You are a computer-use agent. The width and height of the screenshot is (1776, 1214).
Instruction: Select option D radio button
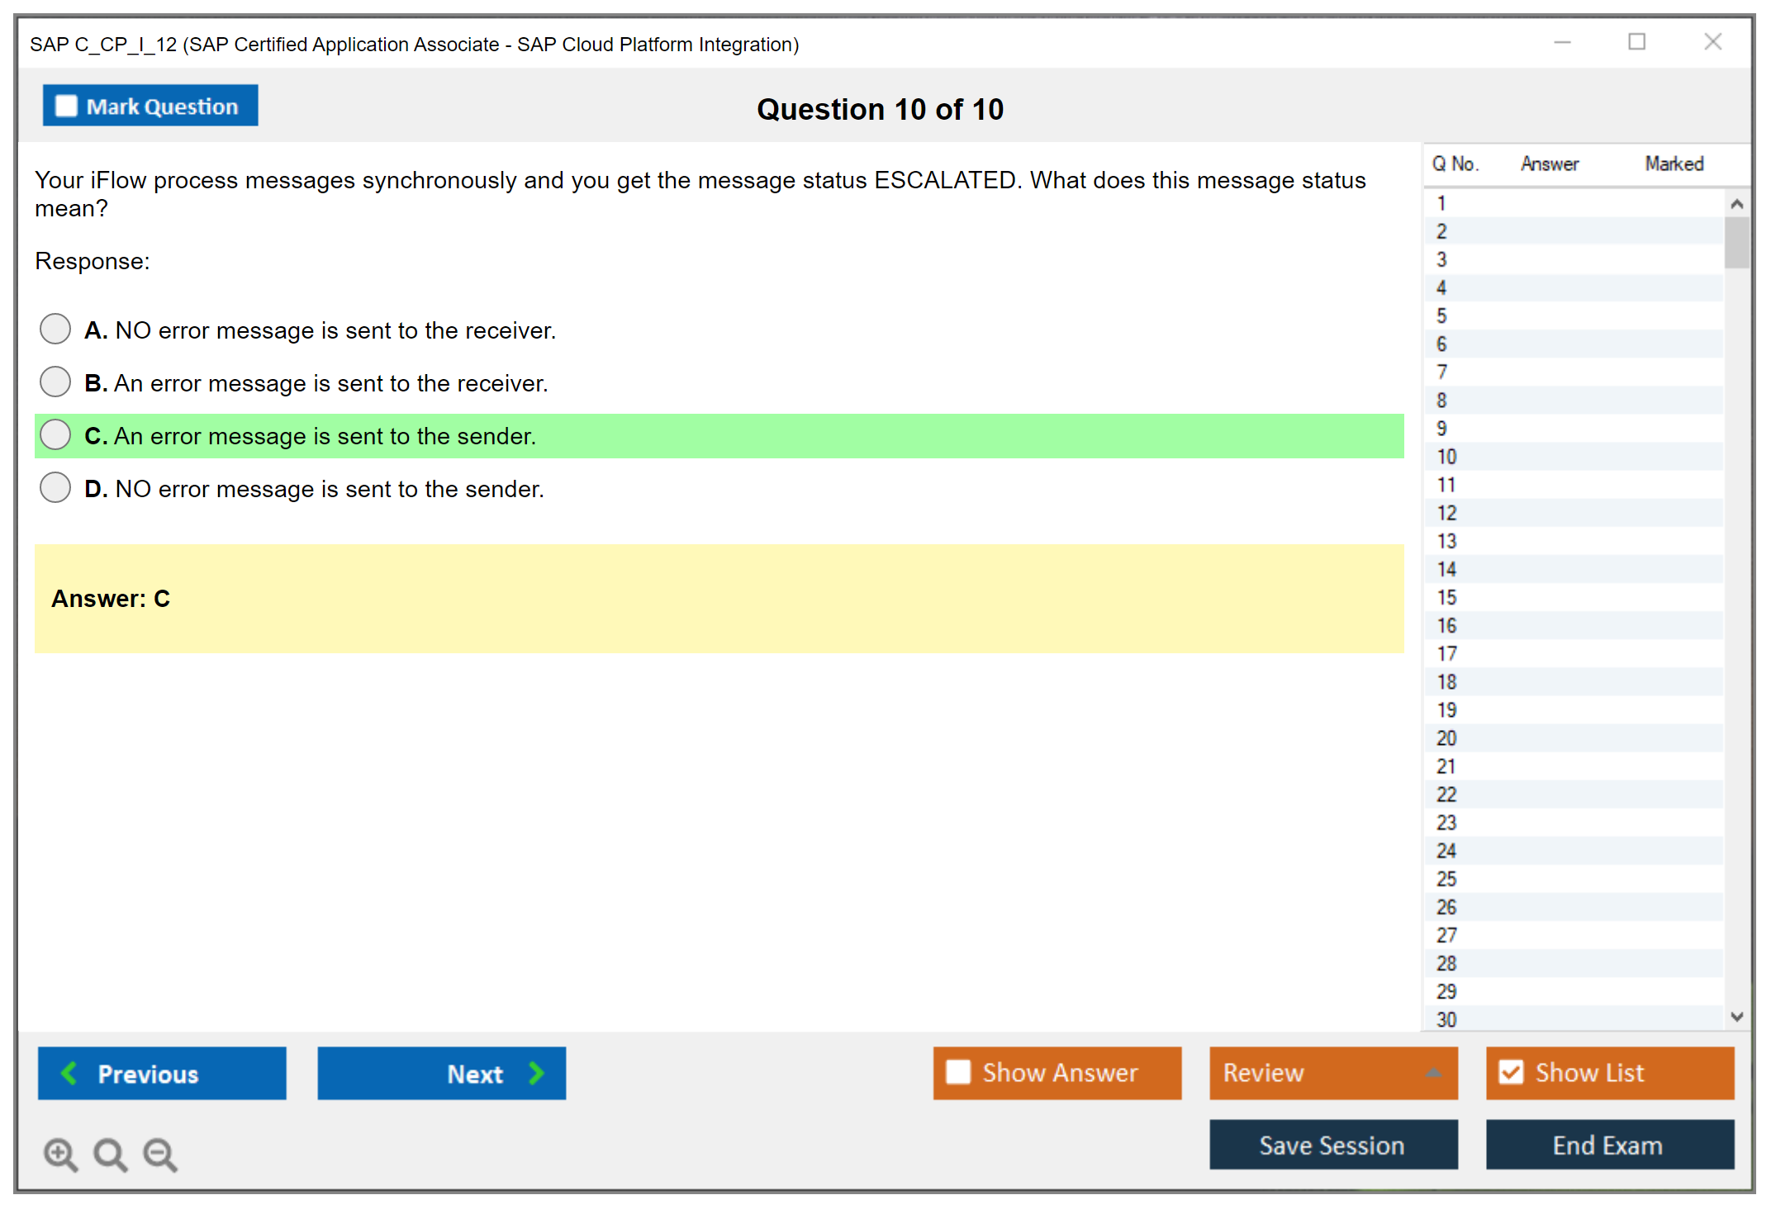pyautogui.click(x=55, y=487)
